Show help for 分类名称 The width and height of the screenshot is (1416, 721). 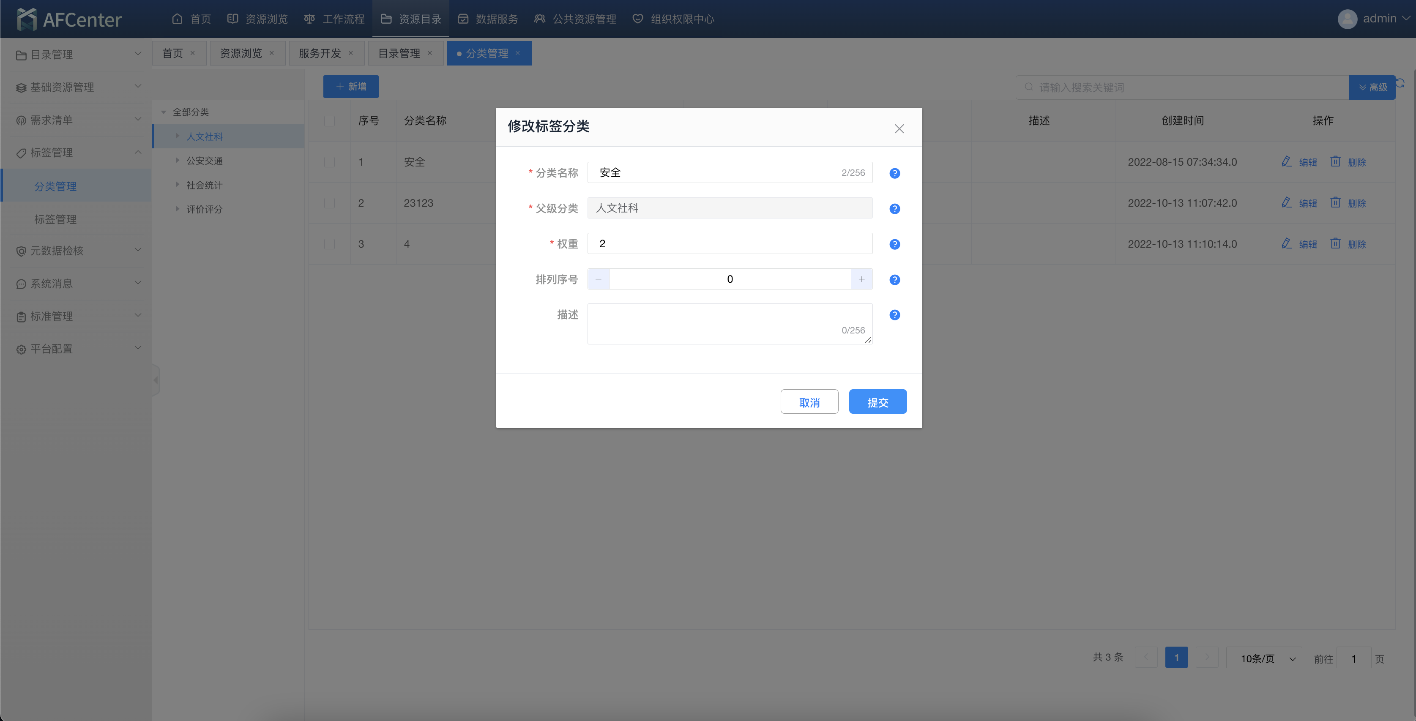[x=894, y=173]
